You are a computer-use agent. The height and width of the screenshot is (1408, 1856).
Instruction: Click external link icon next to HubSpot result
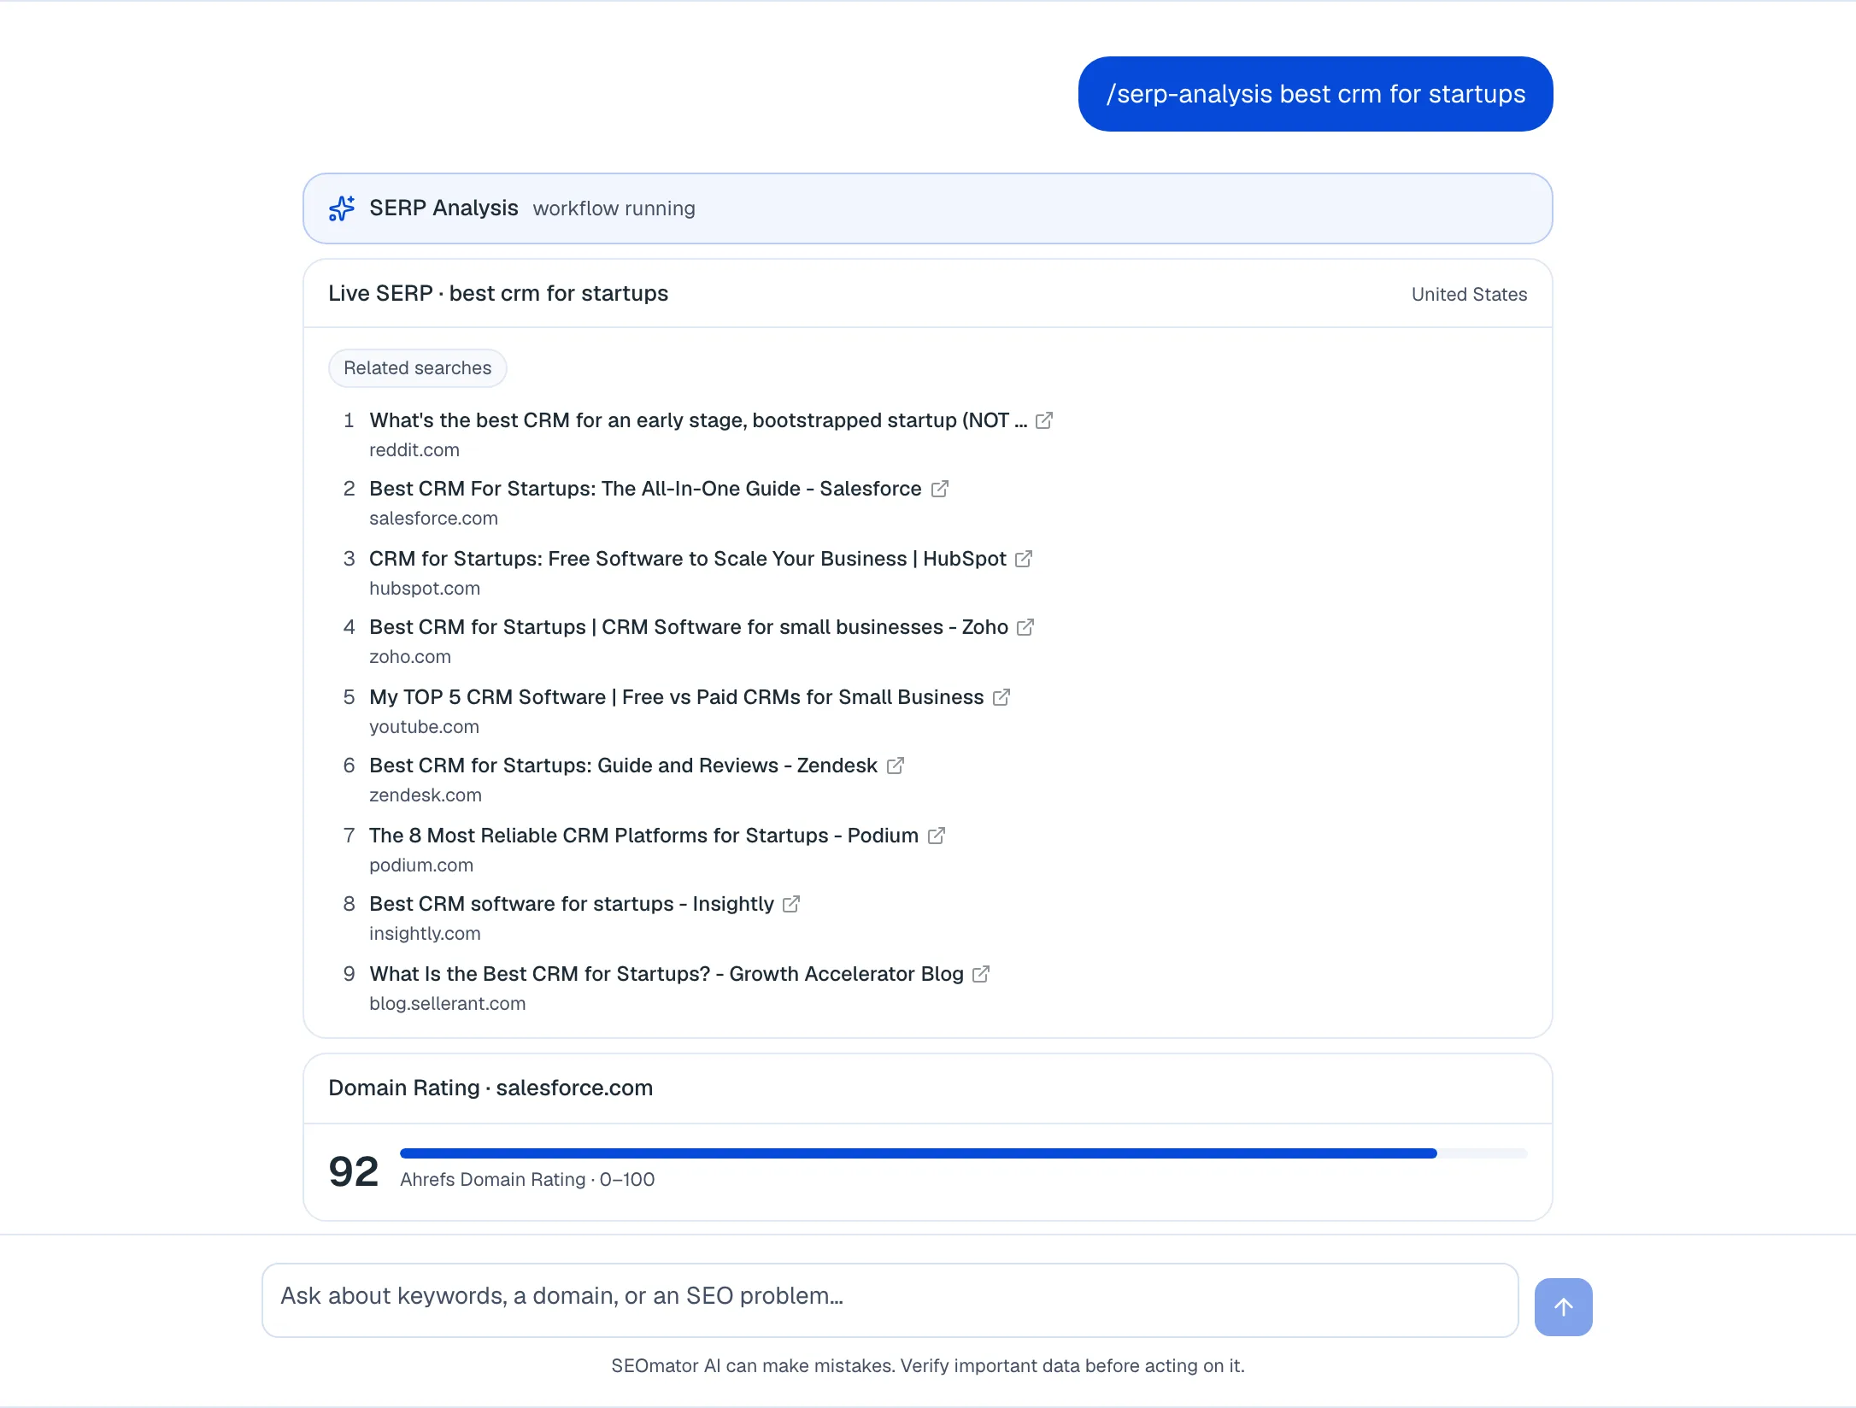1024,559
